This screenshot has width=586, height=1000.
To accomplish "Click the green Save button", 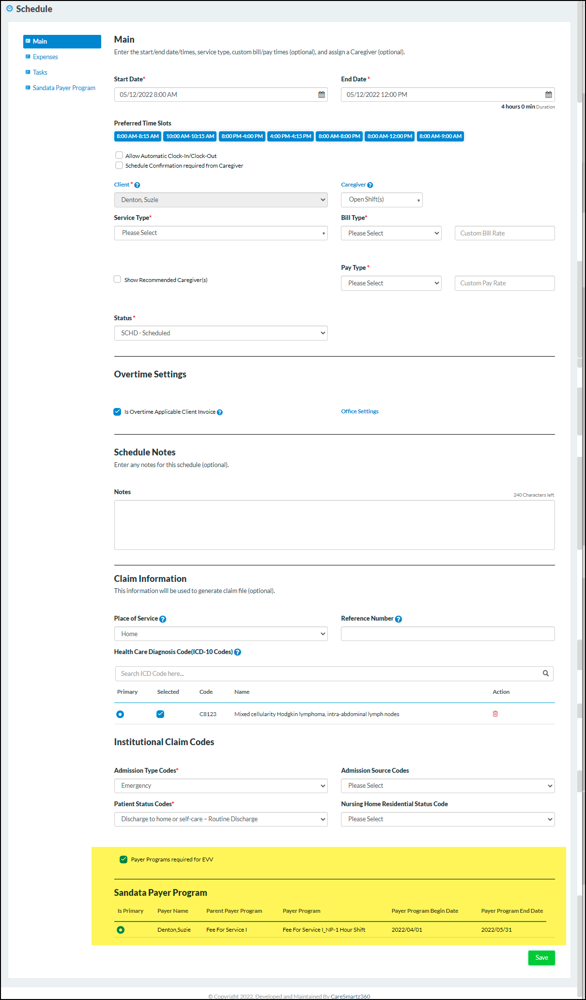I will (541, 958).
